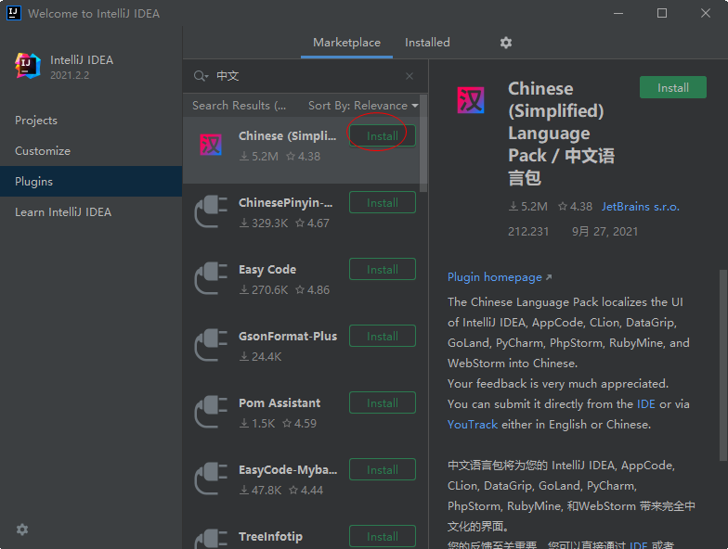Install Chinese (Simplified) from results list
Image resolution: width=728 pixels, height=549 pixels.
pos(383,135)
